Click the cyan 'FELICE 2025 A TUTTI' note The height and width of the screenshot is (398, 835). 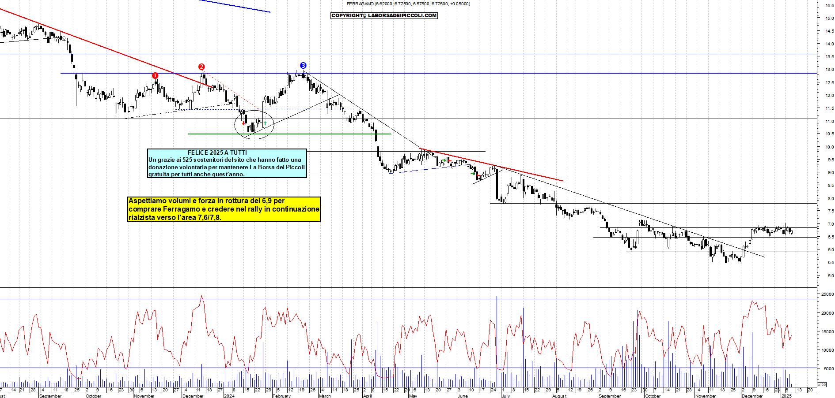click(227, 164)
